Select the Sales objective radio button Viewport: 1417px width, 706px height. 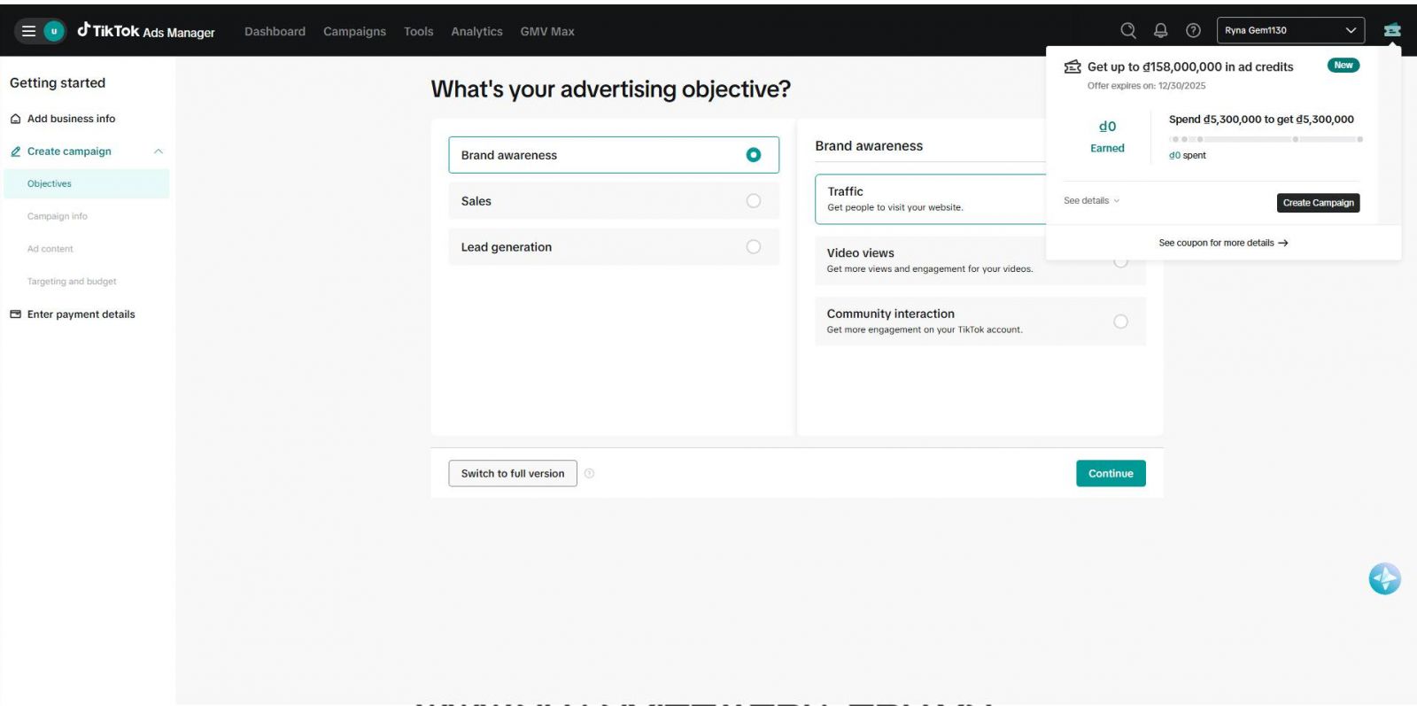[x=754, y=201]
